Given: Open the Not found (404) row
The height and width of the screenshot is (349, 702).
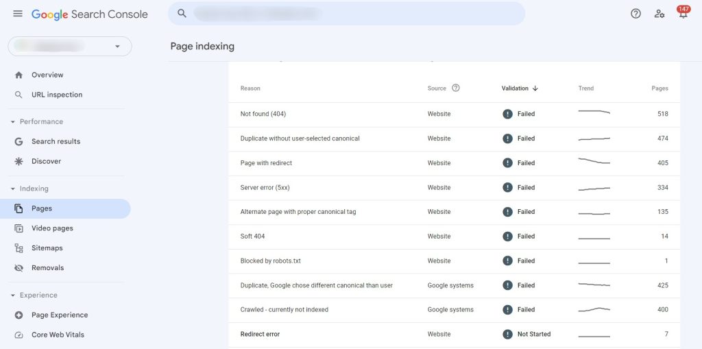Looking at the screenshot, I should pyautogui.click(x=454, y=114).
